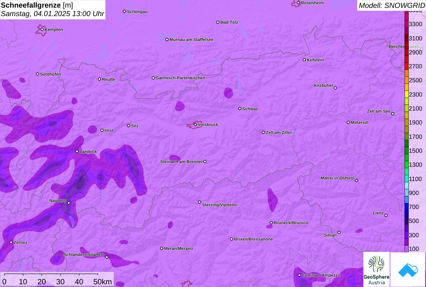Select the Mittersill marker dot

348,122
